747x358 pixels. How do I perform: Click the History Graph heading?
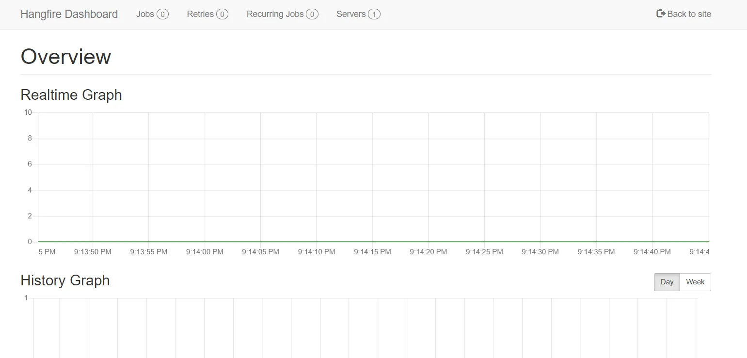tap(65, 280)
